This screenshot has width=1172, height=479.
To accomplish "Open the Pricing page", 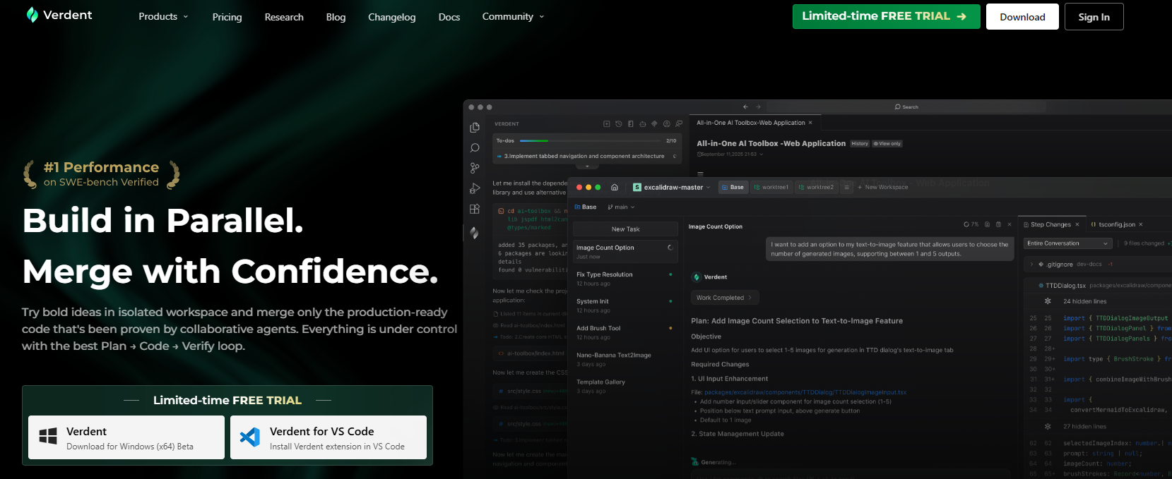I will point(227,17).
